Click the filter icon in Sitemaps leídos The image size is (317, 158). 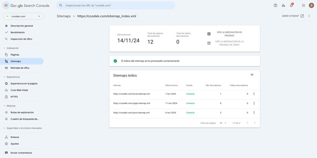(x=252, y=75)
